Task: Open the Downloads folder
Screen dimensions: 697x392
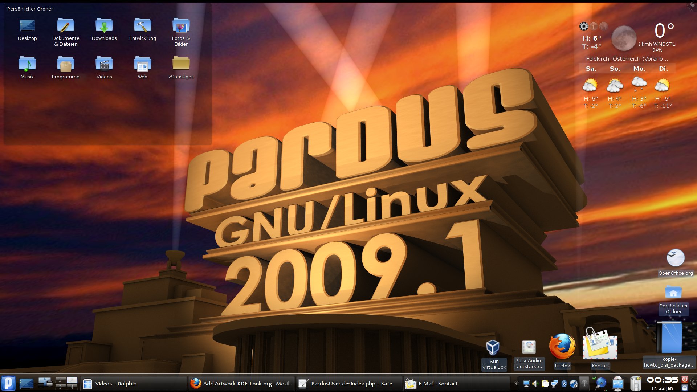Action: [104, 29]
